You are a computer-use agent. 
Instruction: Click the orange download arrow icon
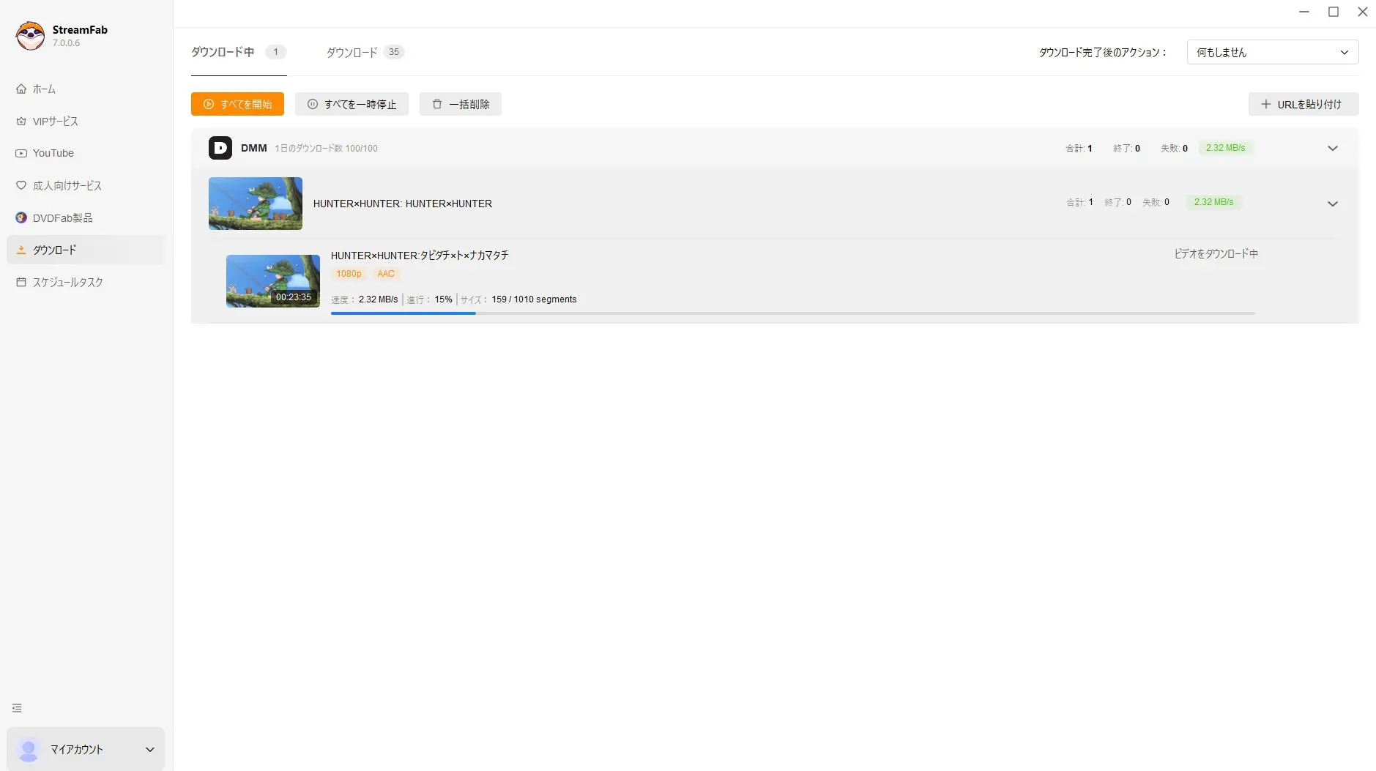21,250
